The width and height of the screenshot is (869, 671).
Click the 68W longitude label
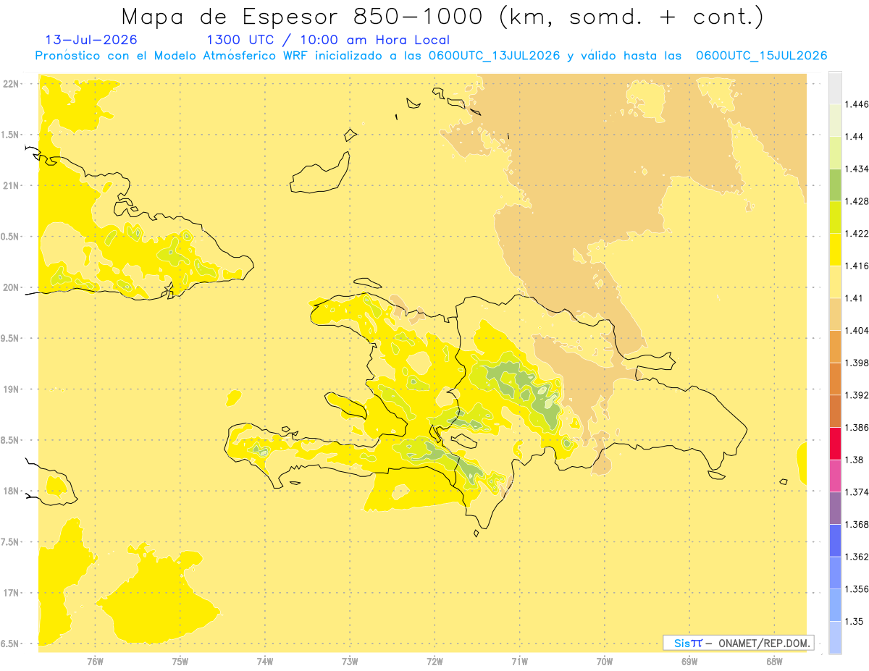774,661
